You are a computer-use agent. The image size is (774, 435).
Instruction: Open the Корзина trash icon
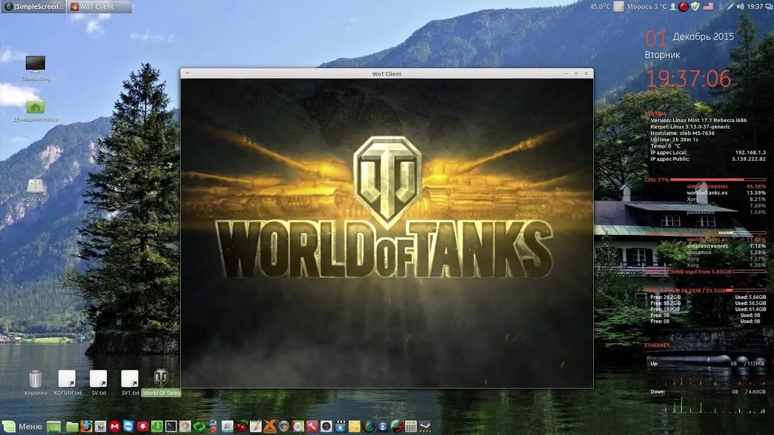[36, 383]
